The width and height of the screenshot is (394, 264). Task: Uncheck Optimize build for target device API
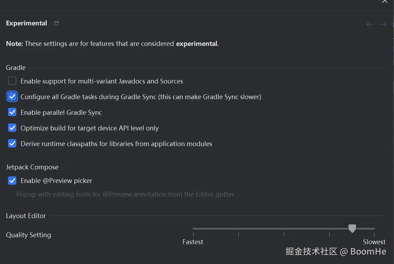pos(12,128)
